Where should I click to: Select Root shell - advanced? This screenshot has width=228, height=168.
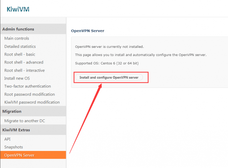[x=24, y=62]
